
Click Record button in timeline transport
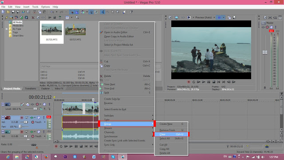56,146
